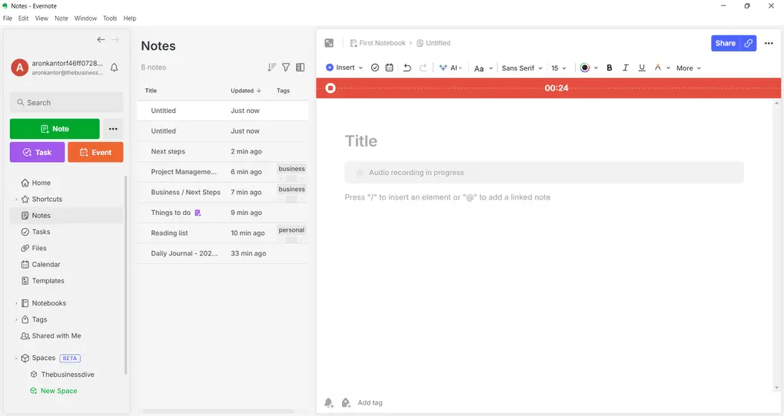
Task: Add a reminder with bell icon at bottom
Action: [x=329, y=402]
